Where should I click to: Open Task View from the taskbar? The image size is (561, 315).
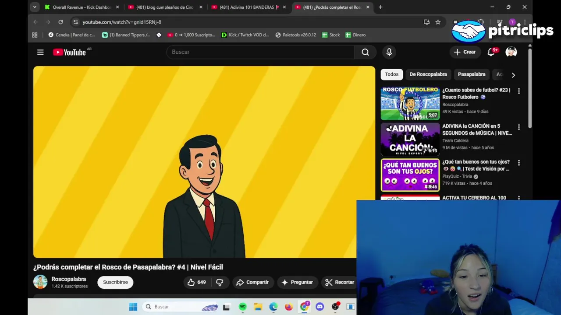pyautogui.click(x=226, y=307)
